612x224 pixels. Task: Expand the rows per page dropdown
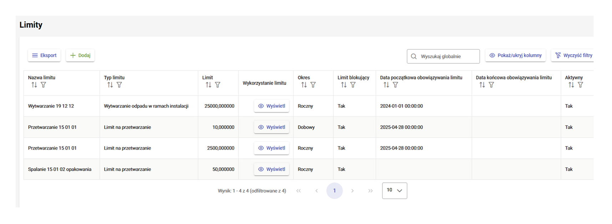[x=394, y=191]
